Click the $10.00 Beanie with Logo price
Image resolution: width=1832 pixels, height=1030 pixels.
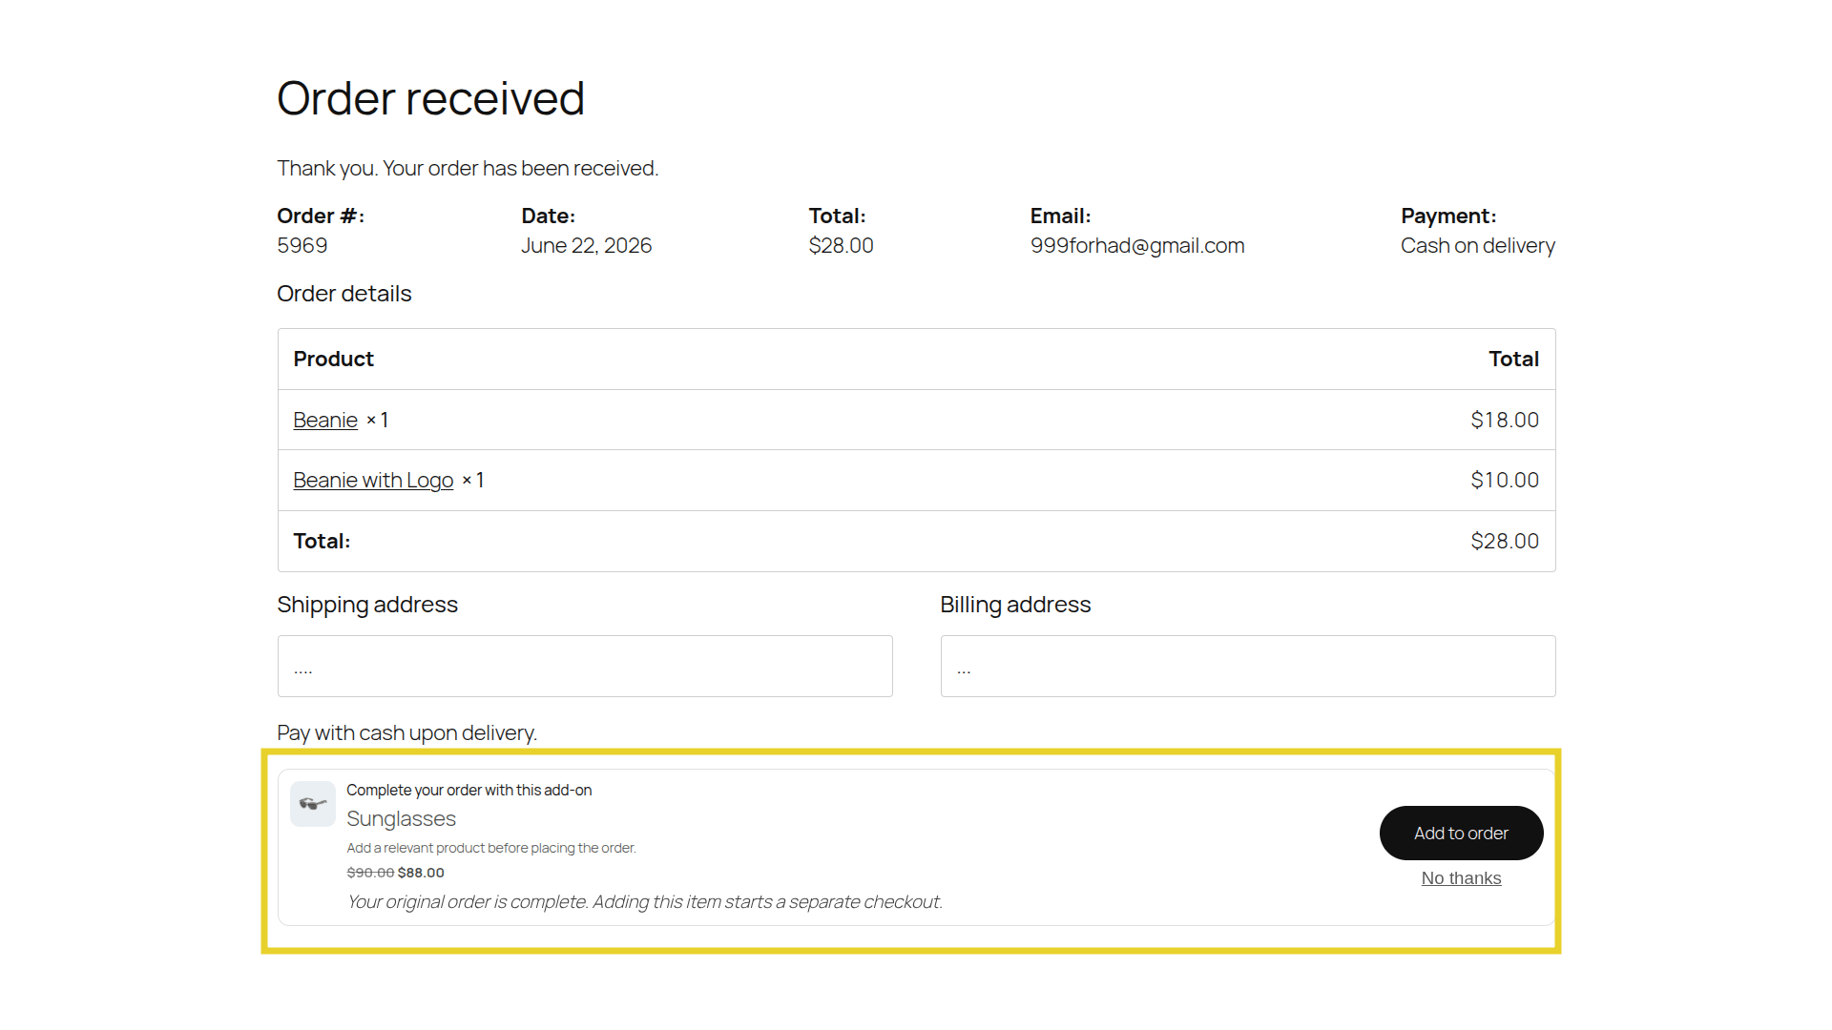click(1505, 481)
